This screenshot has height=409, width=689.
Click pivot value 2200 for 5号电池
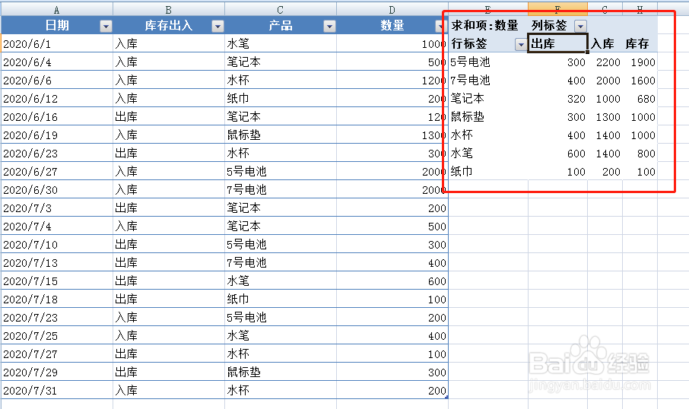(605, 62)
